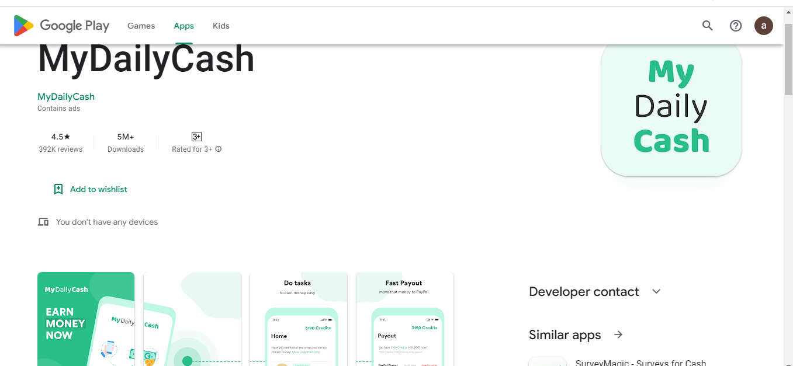
Task: Select the Apps tab
Action: coord(183,26)
